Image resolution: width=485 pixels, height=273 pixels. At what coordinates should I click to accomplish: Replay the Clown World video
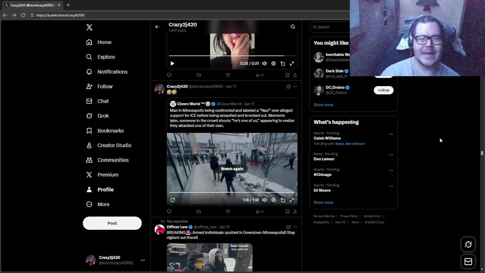(x=172, y=200)
